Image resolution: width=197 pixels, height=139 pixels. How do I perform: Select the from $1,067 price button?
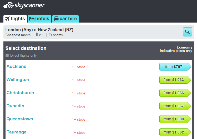pyautogui.click(x=175, y=106)
